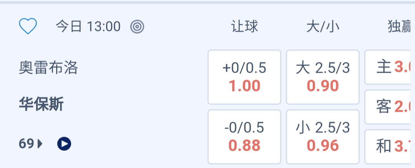Open the 华保斯 team name
415x168 pixels.
click(x=41, y=104)
